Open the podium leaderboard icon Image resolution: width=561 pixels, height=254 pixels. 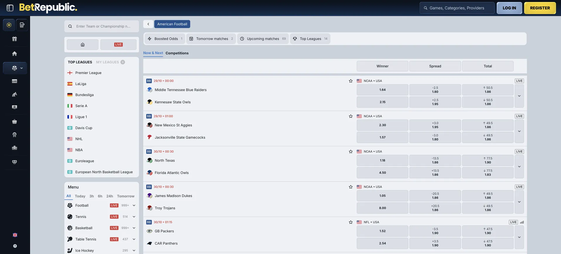tap(15, 148)
